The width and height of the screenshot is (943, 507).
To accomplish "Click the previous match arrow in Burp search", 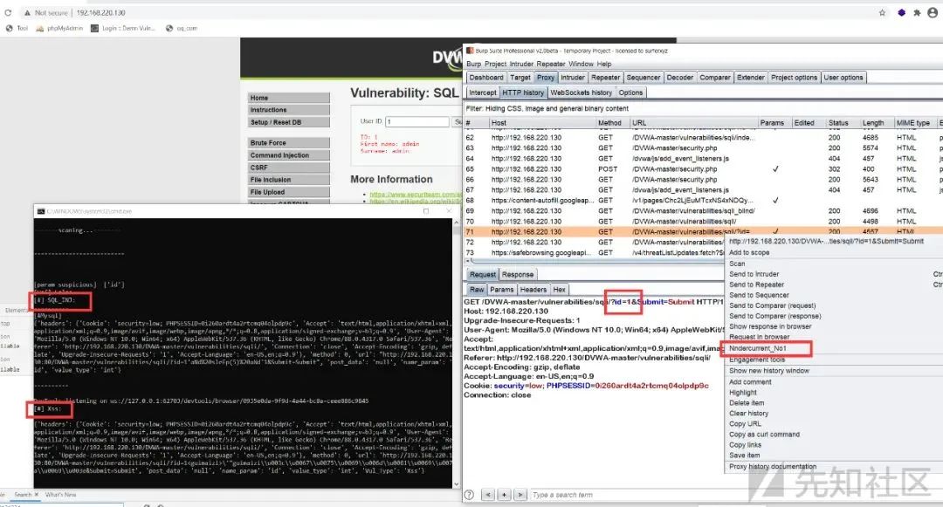I will [x=488, y=495].
